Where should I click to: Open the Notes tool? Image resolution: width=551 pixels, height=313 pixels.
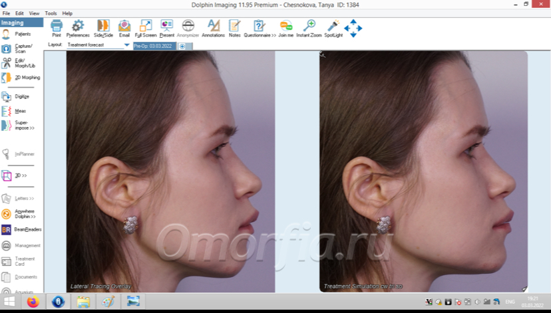234,28
